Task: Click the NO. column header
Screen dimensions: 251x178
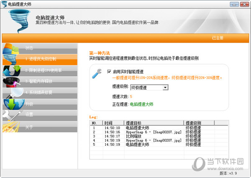Action: [x=96, y=123]
